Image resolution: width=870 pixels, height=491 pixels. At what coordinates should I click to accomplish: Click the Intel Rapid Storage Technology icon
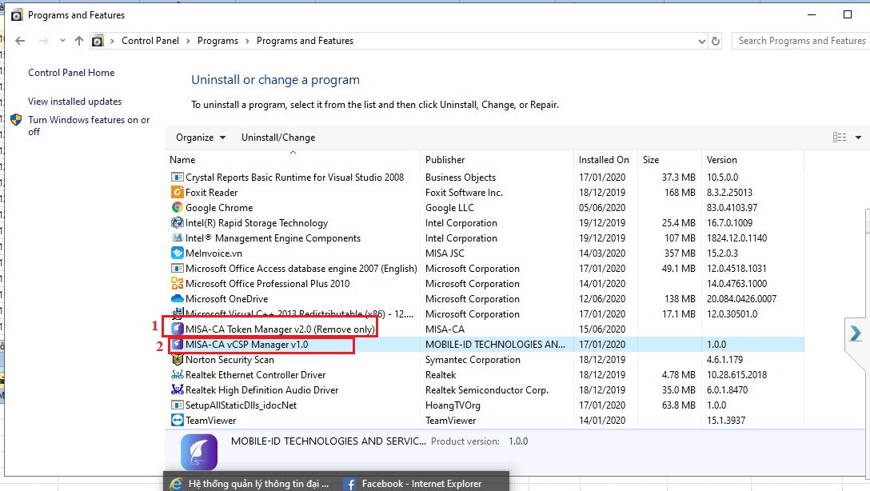[177, 222]
